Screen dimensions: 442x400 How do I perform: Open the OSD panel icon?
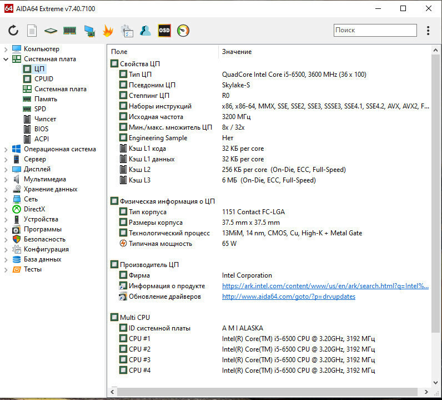[x=164, y=31]
